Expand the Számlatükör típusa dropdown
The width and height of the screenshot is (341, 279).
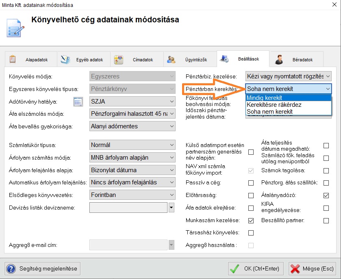[132, 145]
